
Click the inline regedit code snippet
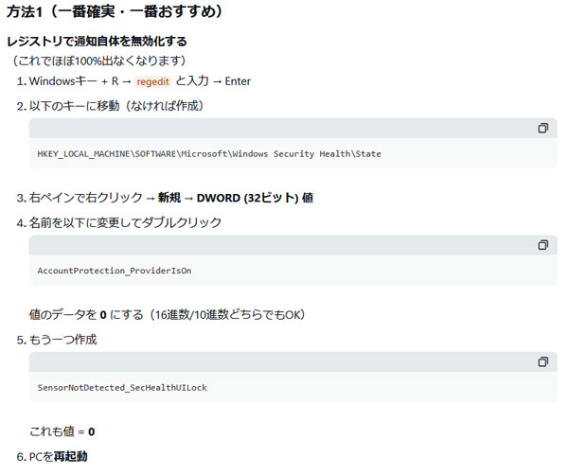(x=152, y=82)
